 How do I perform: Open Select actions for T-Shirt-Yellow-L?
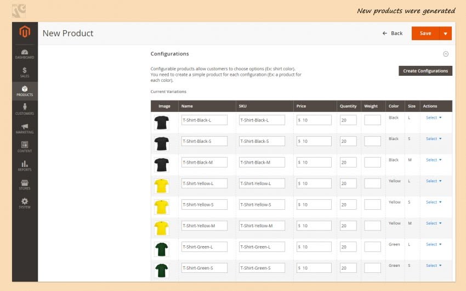(x=434, y=181)
